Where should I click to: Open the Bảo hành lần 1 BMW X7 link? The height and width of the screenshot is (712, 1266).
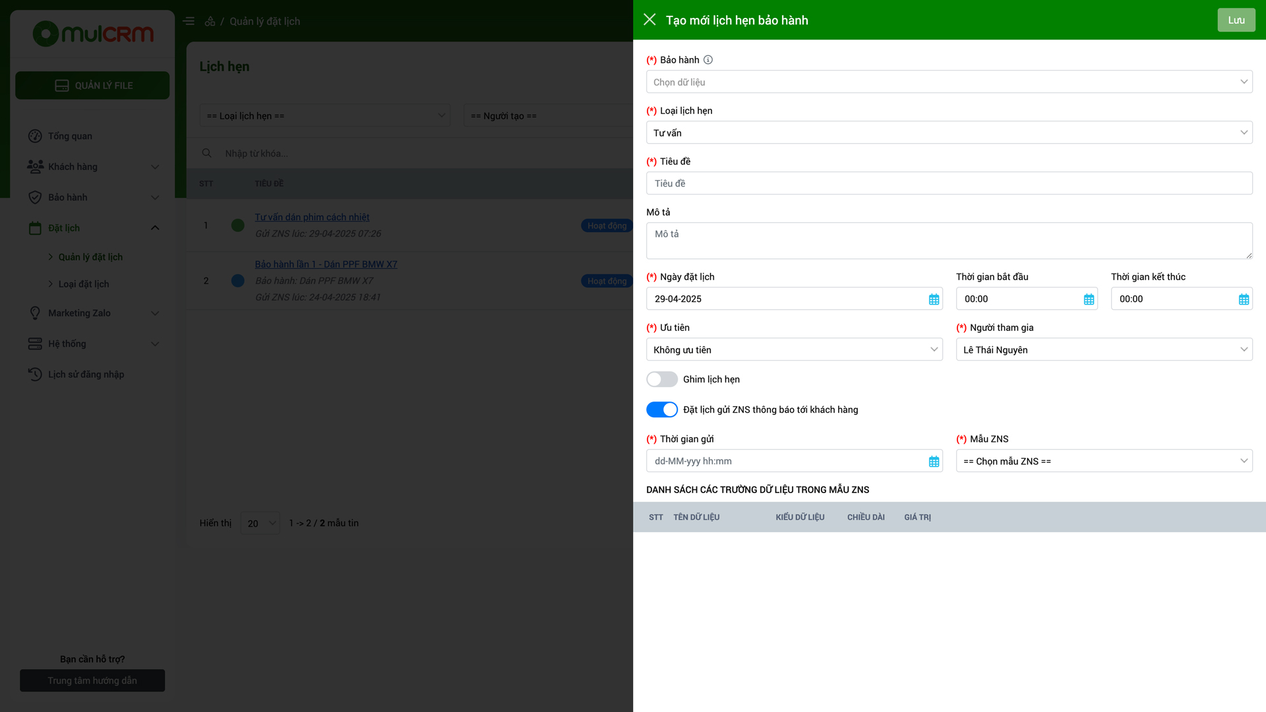(326, 264)
